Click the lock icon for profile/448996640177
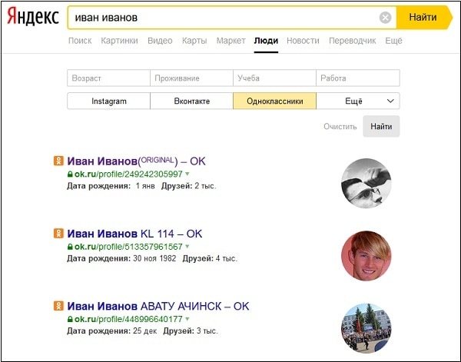461x362 pixels. 70,319
